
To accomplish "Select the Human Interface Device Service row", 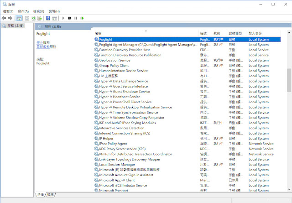I will tap(187, 71).
